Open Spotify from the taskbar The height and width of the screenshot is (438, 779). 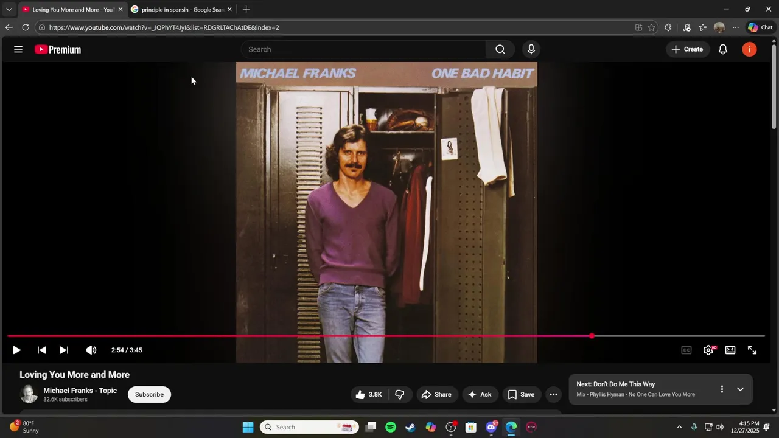click(x=391, y=427)
